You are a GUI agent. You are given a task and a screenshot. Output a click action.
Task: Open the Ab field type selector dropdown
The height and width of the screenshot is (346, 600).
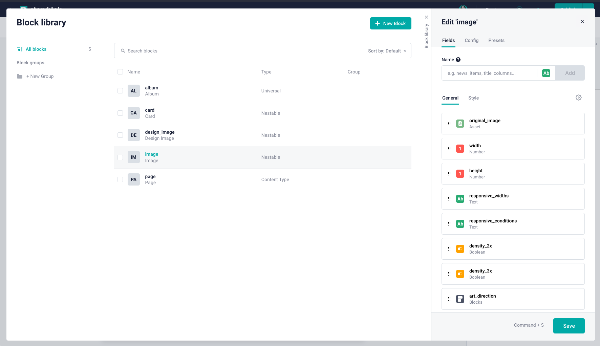point(546,73)
